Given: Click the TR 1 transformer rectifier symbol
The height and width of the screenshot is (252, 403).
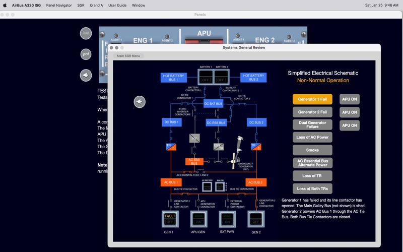Looking at the screenshot, I should 171,147.
